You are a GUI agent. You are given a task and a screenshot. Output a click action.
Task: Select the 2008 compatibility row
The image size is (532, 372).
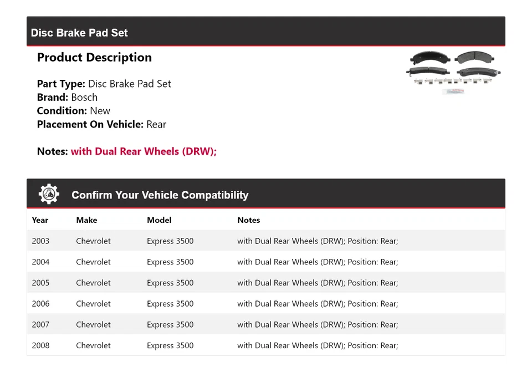[265, 345]
